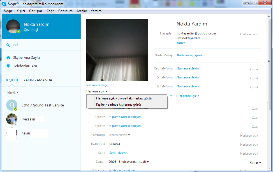Click the third E-posta adresi ekleyin link
This screenshot has height=172, width=273.
125,126
